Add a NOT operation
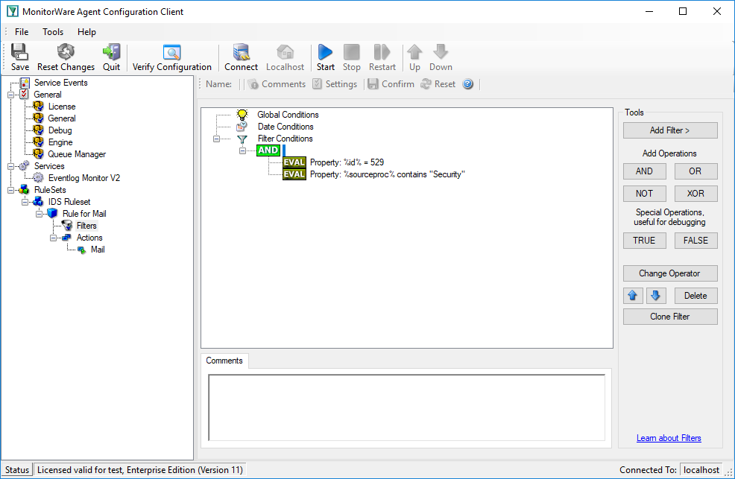The height and width of the screenshot is (479, 735). 645,194
